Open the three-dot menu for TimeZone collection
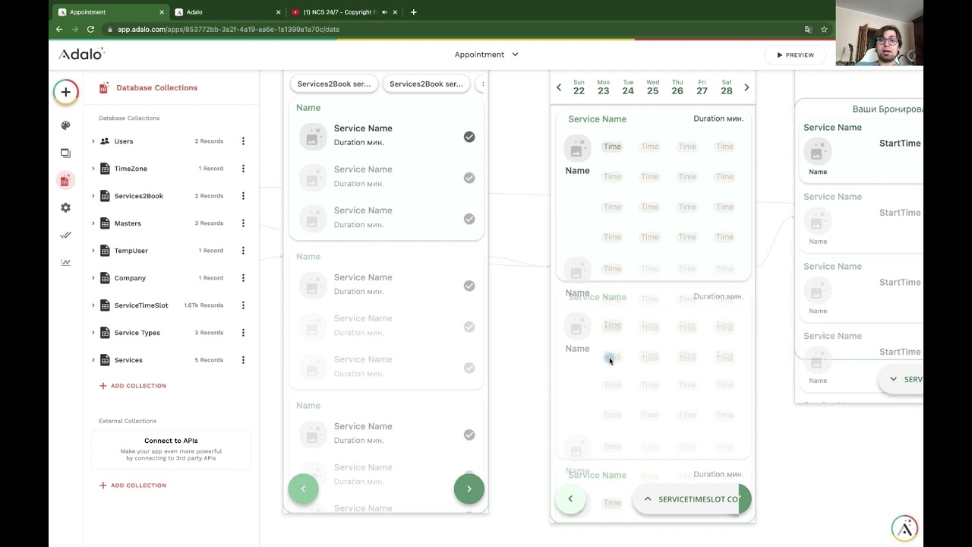 [243, 169]
